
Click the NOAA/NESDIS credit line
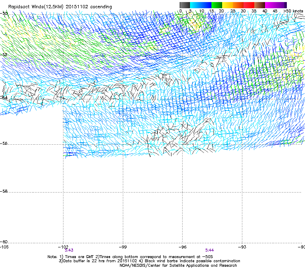[178, 266]
